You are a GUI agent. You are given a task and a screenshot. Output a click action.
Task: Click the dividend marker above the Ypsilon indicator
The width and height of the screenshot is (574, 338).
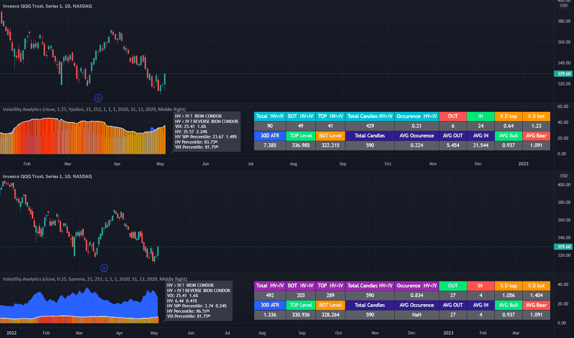click(98, 98)
